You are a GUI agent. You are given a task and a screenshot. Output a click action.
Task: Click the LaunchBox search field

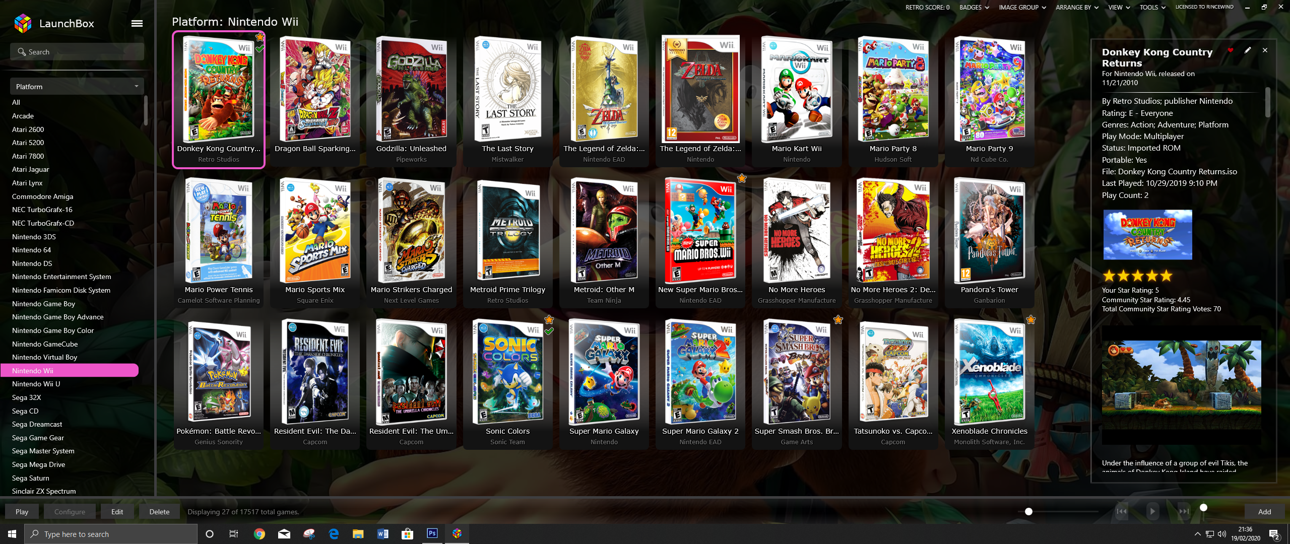(x=77, y=52)
